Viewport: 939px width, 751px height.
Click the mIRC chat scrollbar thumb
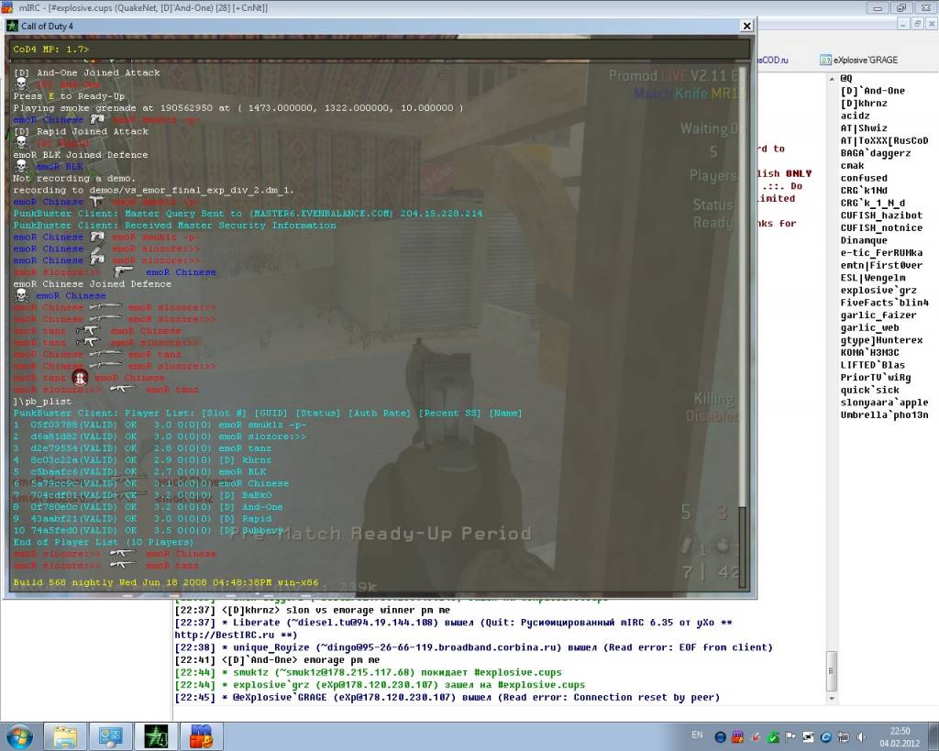pos(832,670)
